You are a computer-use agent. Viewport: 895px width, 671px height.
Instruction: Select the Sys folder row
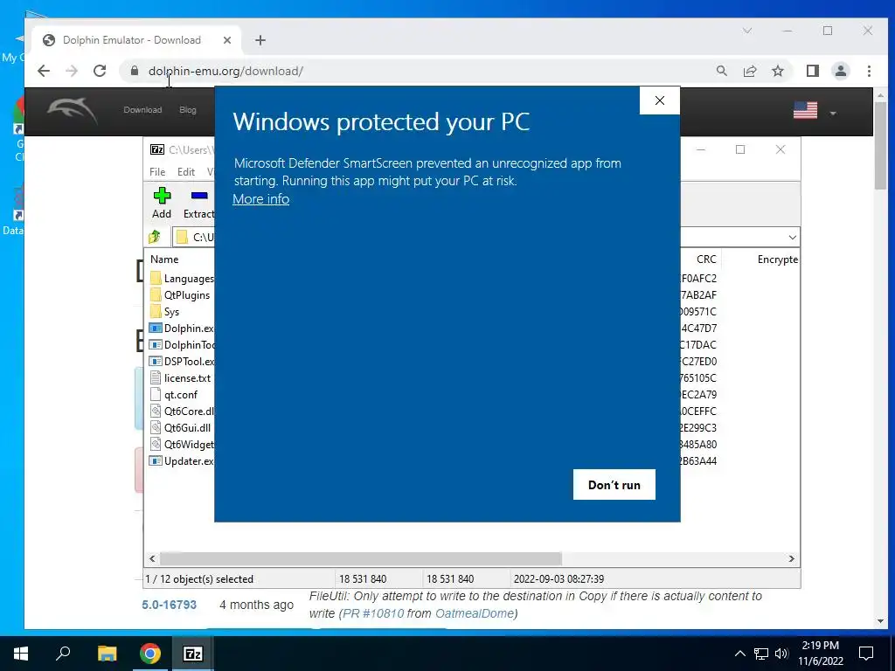pyautogui.click(x=165, y=312)
